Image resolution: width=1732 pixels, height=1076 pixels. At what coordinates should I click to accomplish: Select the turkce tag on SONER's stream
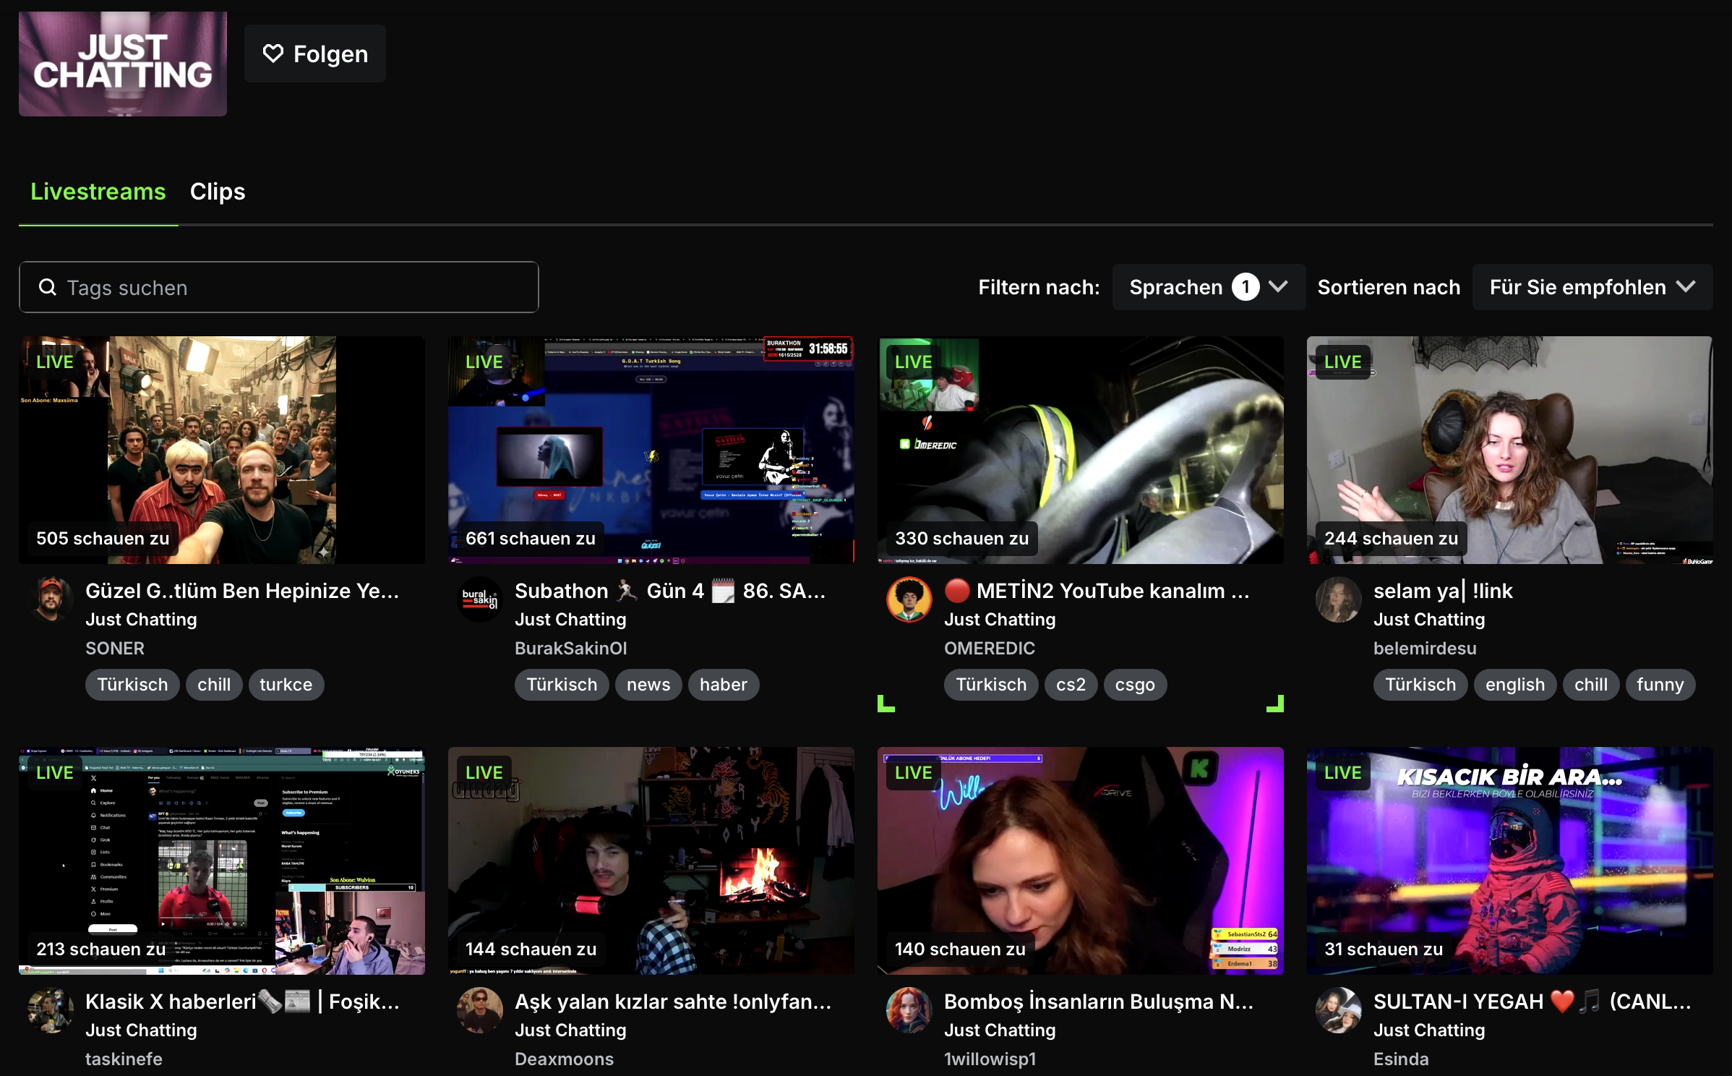(286, 685)
